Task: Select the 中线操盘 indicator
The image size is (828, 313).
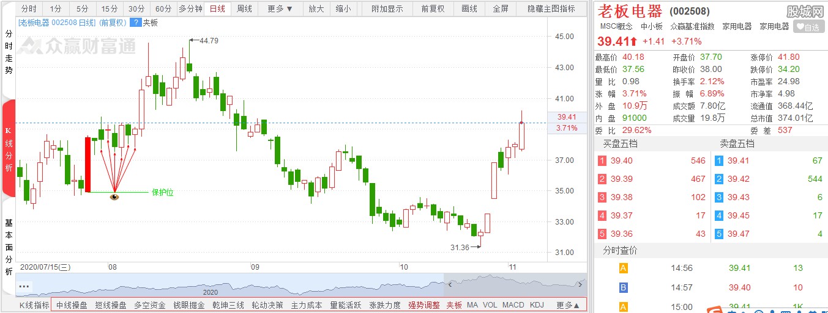Action: 72,305
